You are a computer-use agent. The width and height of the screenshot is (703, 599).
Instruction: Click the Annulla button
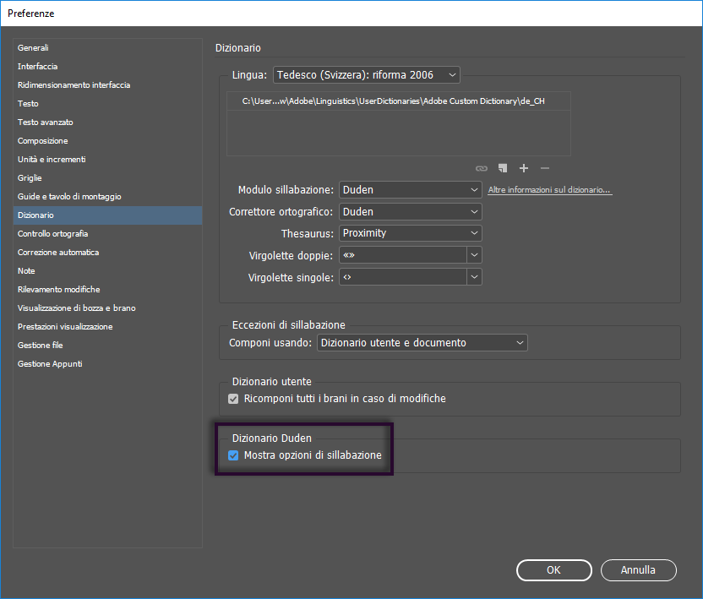pos(639,570)
